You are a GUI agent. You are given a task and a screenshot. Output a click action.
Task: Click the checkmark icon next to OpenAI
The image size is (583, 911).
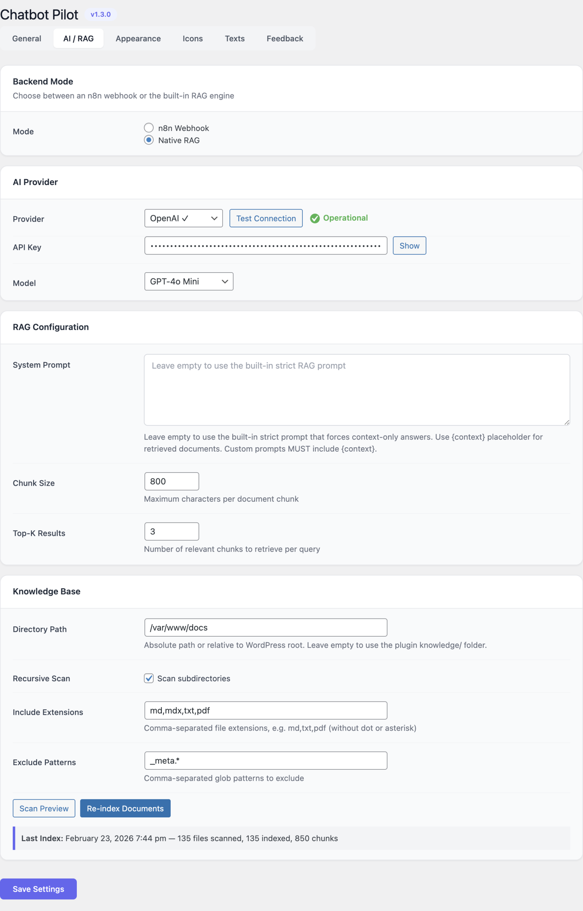[x=185, y=218]
